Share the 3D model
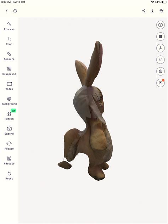 point(144,11)
